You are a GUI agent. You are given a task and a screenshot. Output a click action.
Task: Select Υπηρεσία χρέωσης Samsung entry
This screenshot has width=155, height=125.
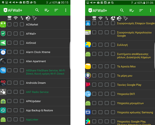(x=135, y=112)
